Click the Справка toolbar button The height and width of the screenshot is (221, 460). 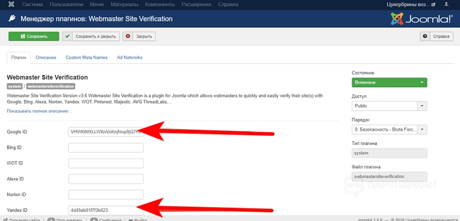click(x=436, y=37)
